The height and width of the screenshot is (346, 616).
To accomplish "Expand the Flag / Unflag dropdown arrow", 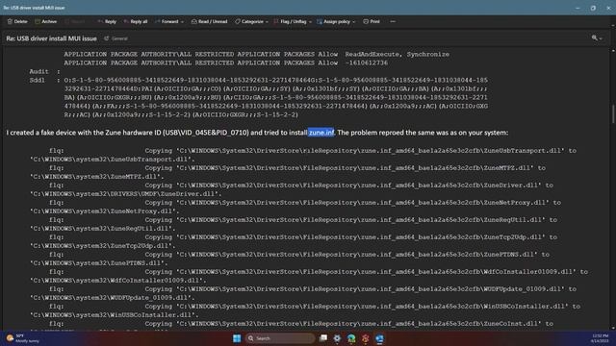I will 310,22.
